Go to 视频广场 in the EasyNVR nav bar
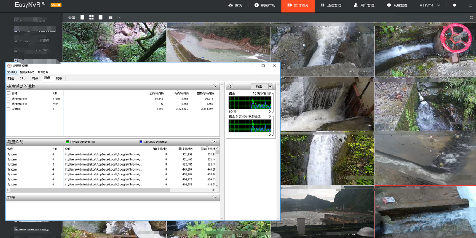The height and width of the screenshot is (238, 476). click(x=265, y=5)
